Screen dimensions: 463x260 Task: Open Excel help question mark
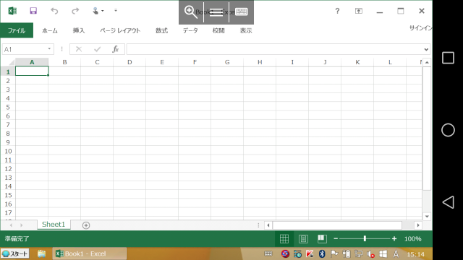(x=337, y=12)
